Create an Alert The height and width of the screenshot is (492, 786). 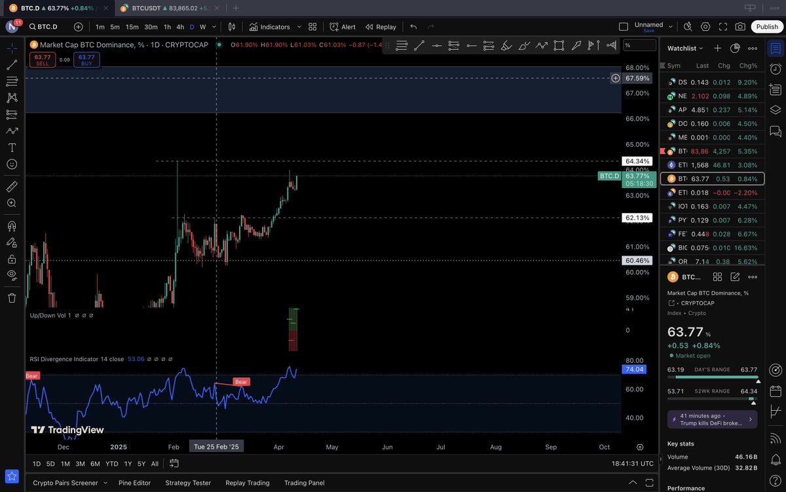(343, 27)
